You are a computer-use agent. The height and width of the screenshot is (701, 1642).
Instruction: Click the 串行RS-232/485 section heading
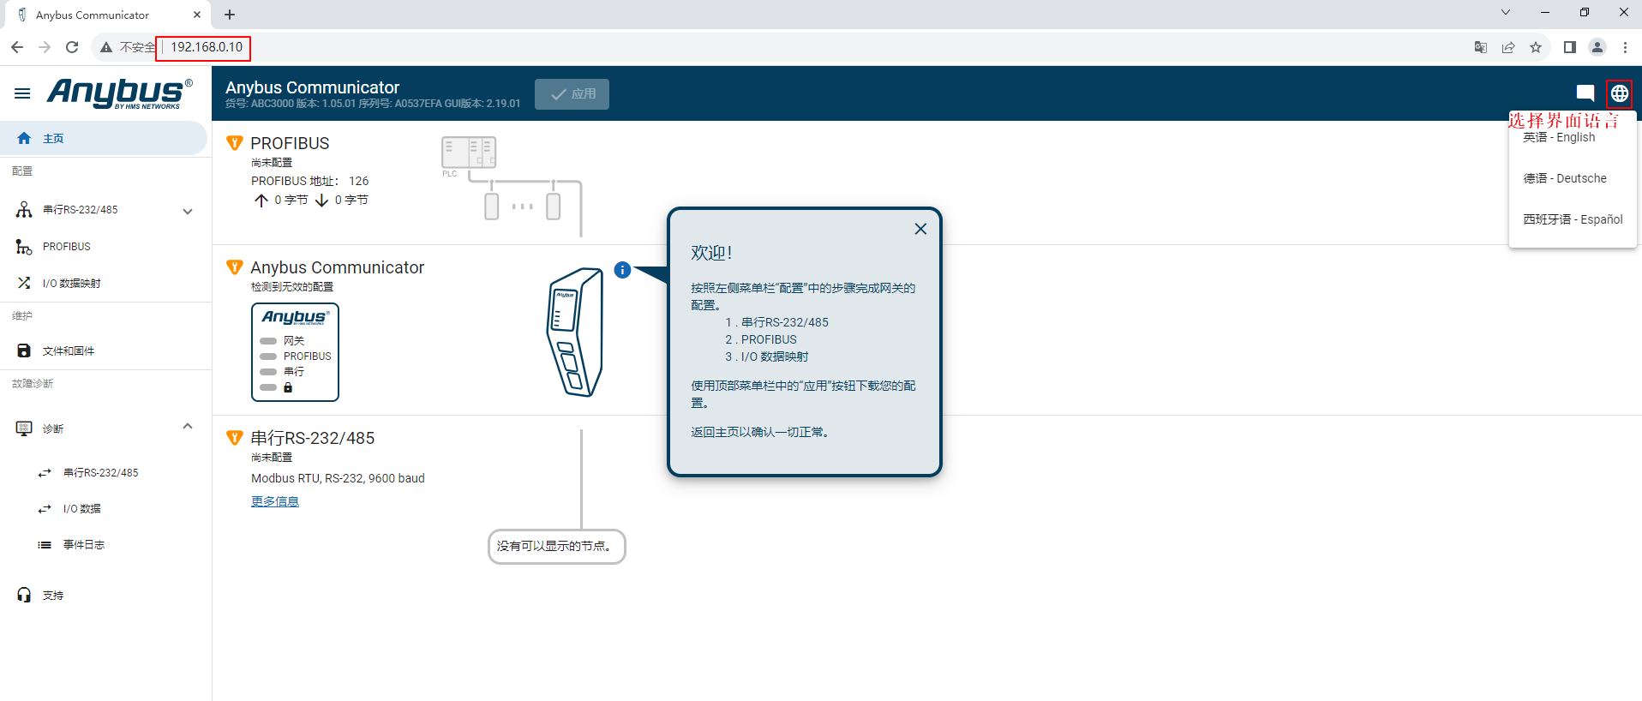click(x=312, y=438)
